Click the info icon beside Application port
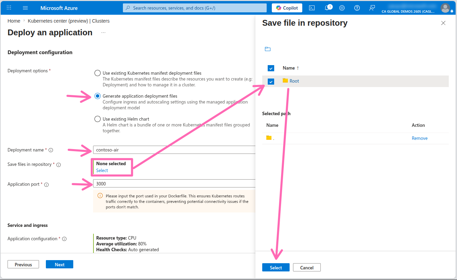The height and width of the screenshot is (280, 457). click(47, 185)
